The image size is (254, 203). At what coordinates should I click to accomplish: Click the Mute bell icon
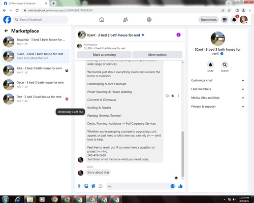210,64
